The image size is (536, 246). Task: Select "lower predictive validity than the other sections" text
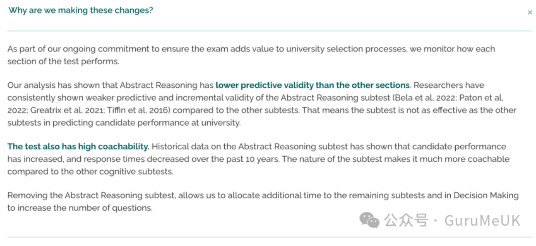(x=313, y=85)
